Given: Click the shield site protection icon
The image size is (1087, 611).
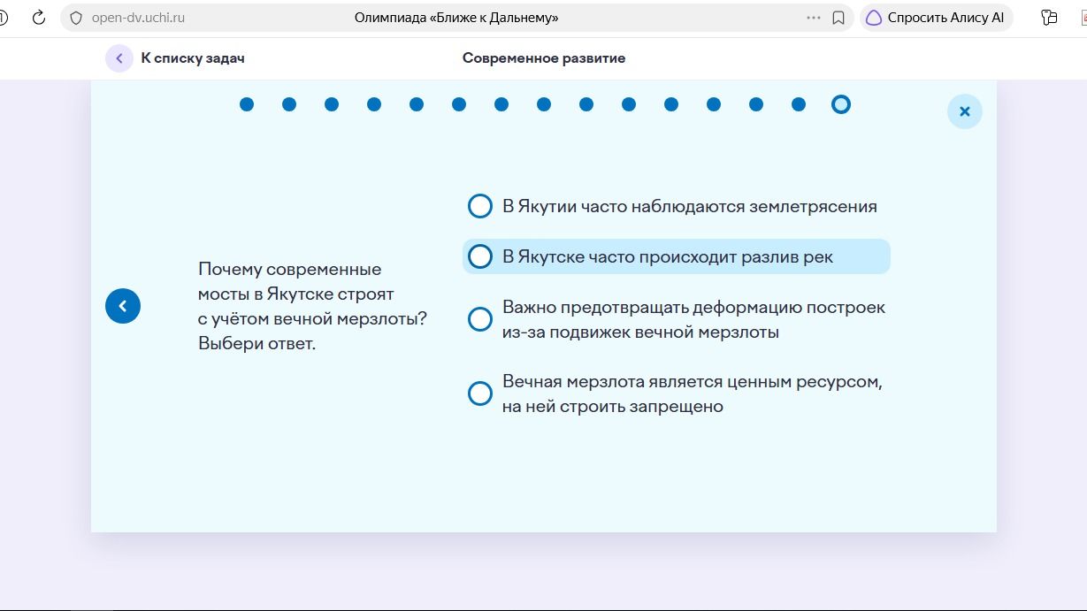Looking at the screenshot, I should pos(75,18).
